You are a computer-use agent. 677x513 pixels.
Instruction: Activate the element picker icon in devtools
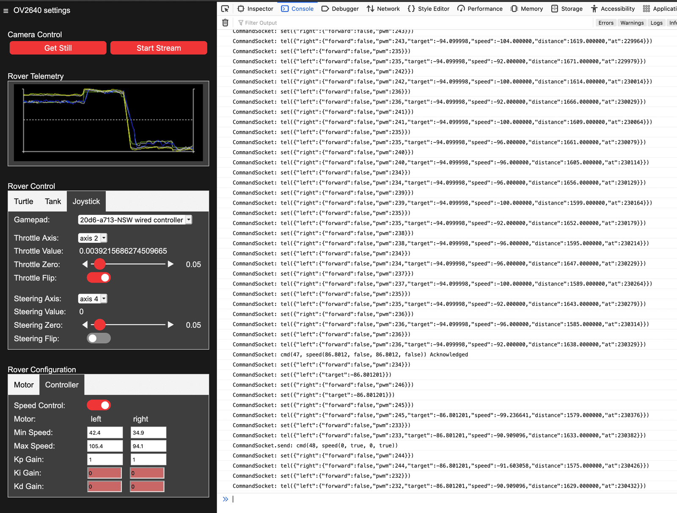(225, 8)
